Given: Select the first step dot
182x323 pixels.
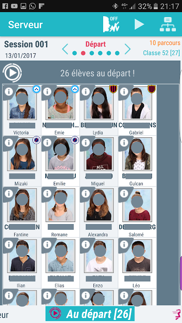Looking at the screenshot, I should pos(74,53).
